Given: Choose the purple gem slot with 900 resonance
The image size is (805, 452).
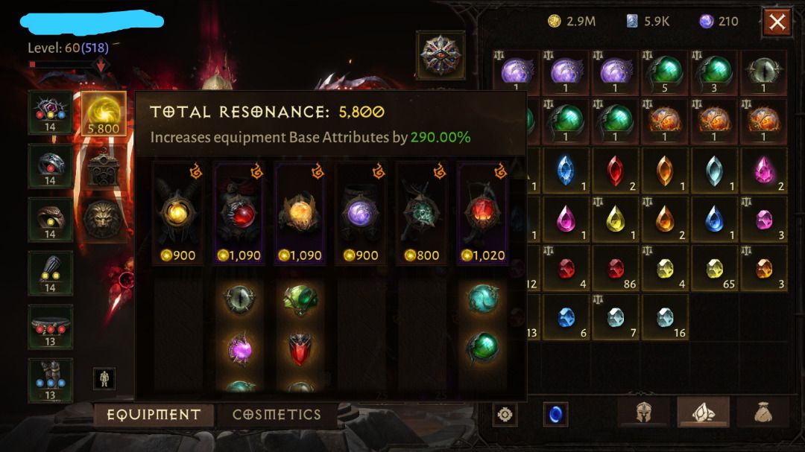Looking at the screenshot, I should 361,213.
